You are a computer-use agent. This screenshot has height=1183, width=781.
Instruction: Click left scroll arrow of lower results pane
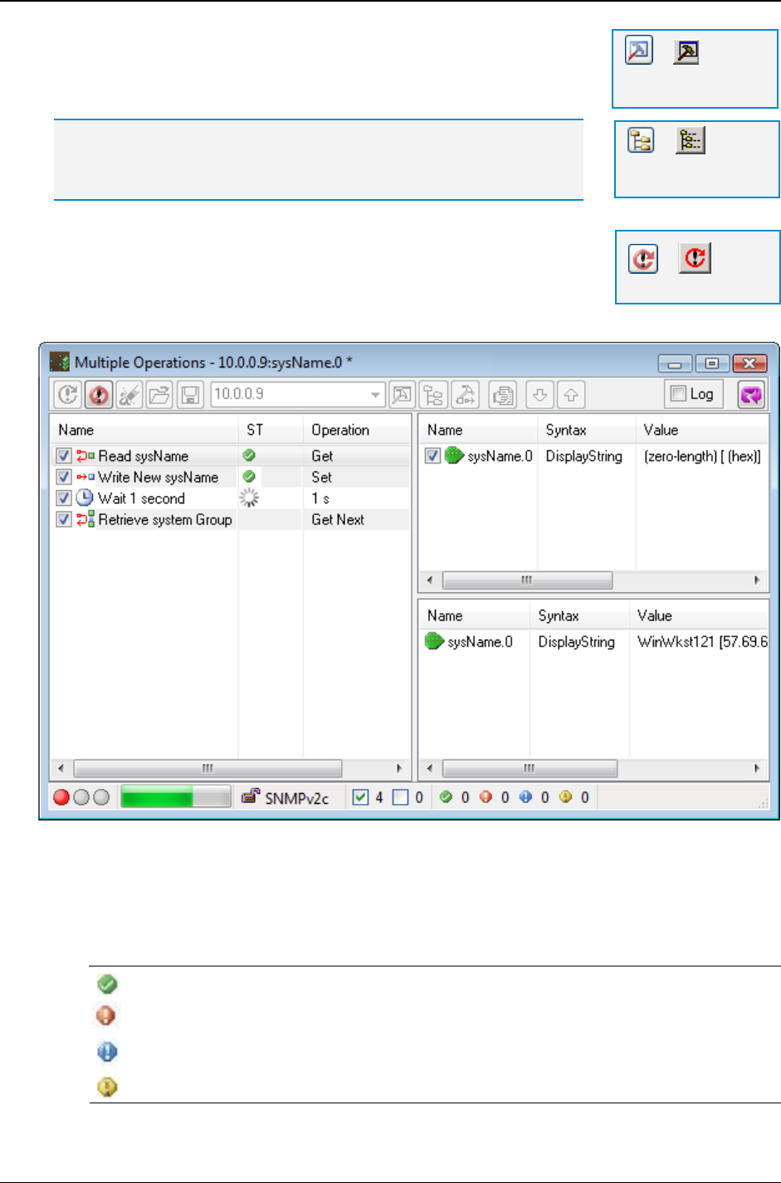pyautogui.click(x=429, y=768)
